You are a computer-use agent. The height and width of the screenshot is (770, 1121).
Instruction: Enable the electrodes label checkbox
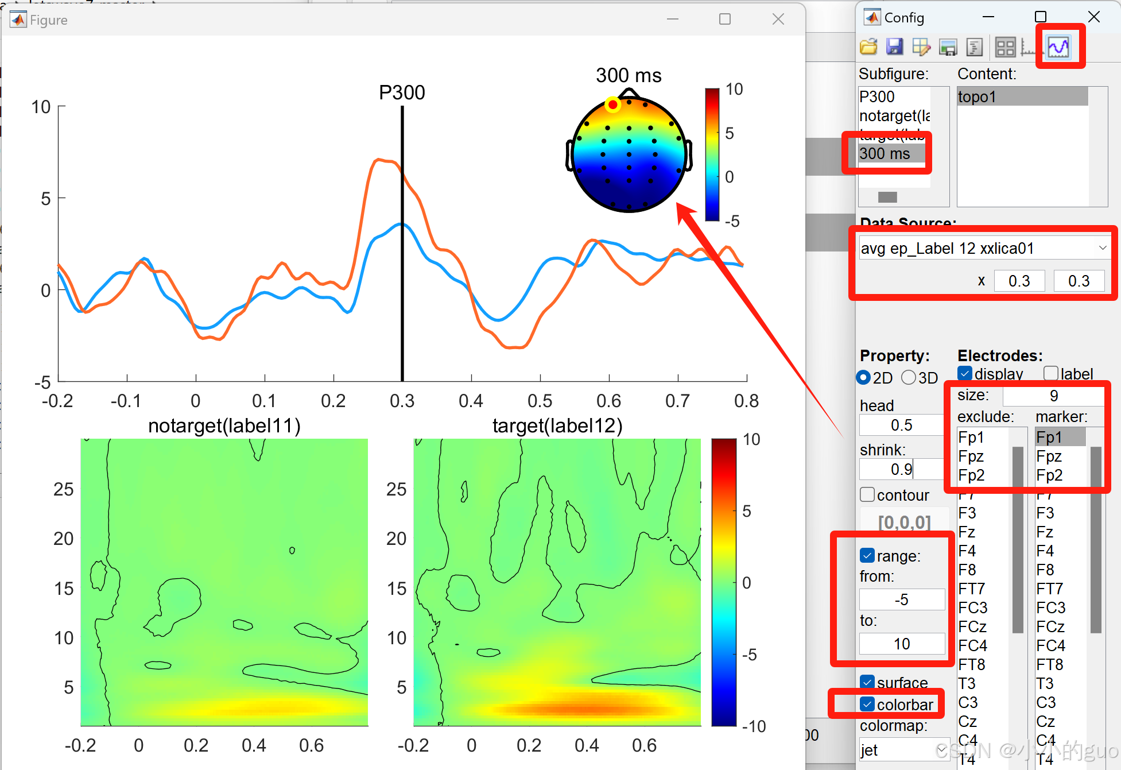1051,373
